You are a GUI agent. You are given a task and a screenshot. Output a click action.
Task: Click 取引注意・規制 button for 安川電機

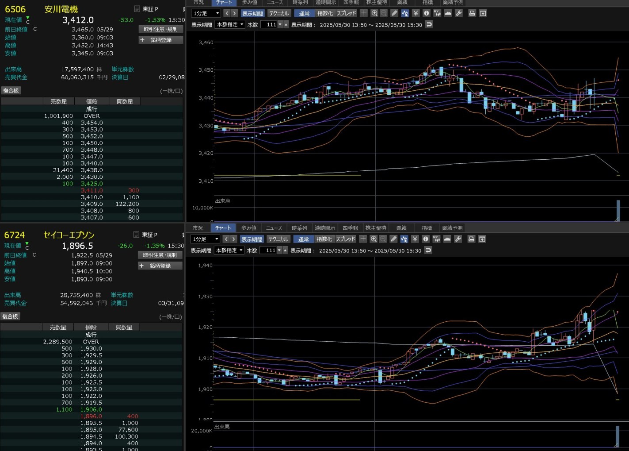click(x=161, y=29)
